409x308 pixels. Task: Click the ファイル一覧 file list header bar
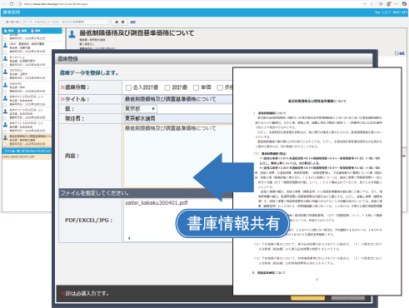coord(27,151)
